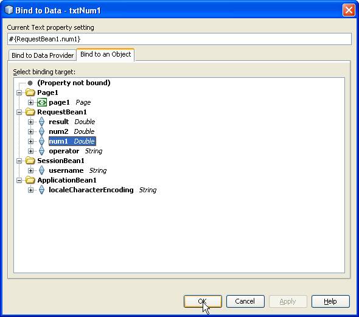Collapse the ApplicationBean1 tree node
The height and width of the screenshot is (317, 359).
click(19, 180)
